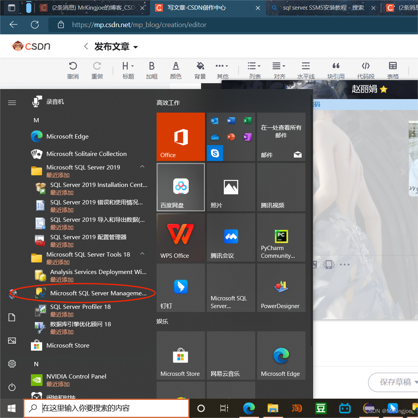Click the browser refresh button

tap(35, 25)
